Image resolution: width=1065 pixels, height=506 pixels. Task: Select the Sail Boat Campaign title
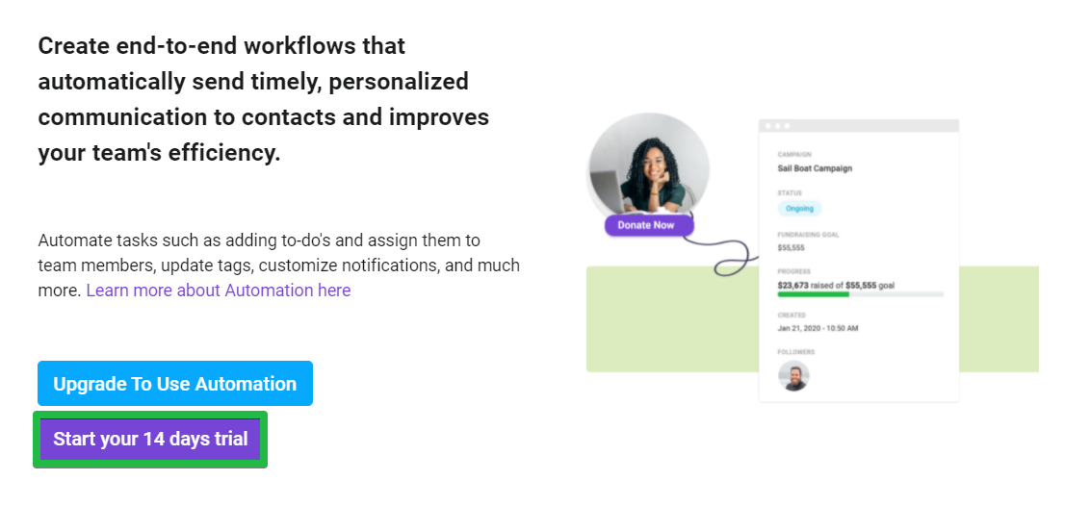coord(815,168)
